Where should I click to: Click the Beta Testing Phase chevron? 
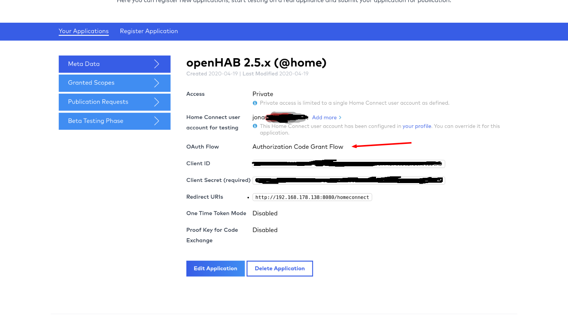157,121
